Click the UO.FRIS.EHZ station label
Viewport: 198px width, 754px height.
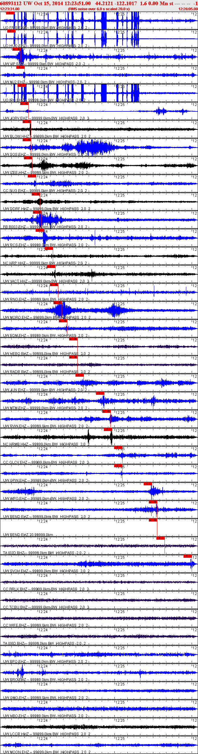click(14, 28)
